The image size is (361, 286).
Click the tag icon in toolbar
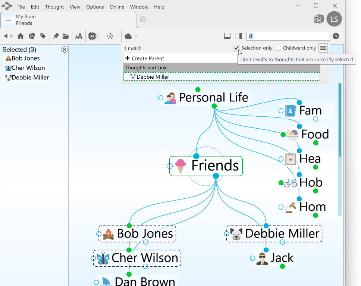(x=43, y=36)
